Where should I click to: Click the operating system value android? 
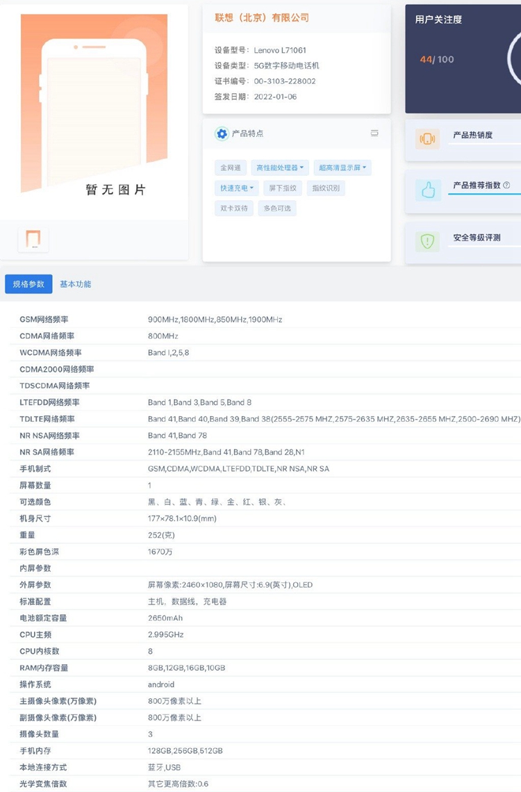(x=161, y=684)
